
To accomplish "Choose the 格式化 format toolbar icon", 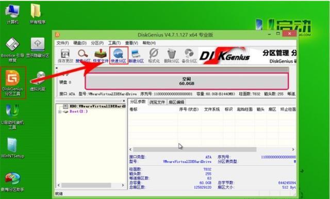I will (154, 56).
